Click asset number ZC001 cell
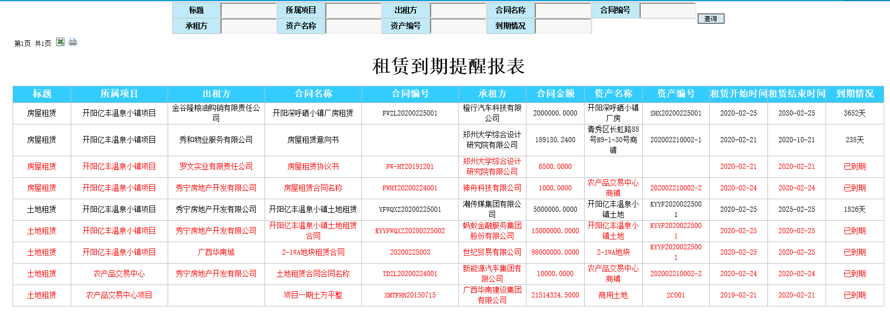Image resolution: width=890 pixels, height=331 pixels. coord(676,295)
